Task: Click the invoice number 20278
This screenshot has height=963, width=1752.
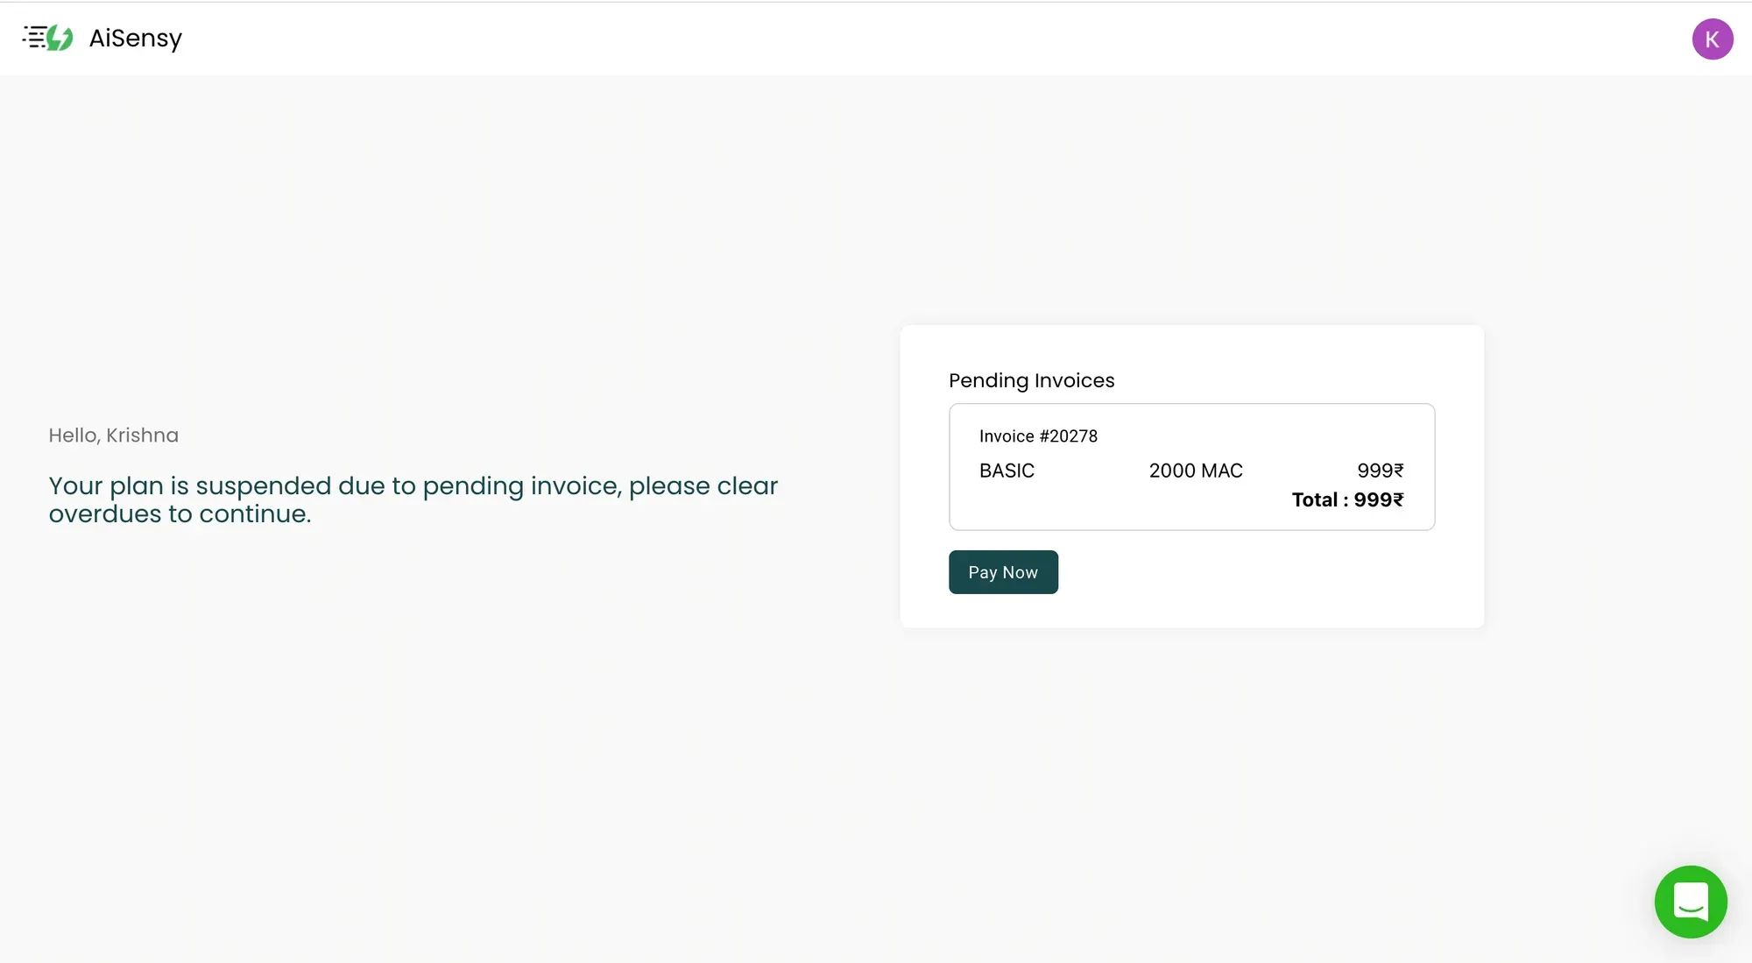Action: [1073, 436]
